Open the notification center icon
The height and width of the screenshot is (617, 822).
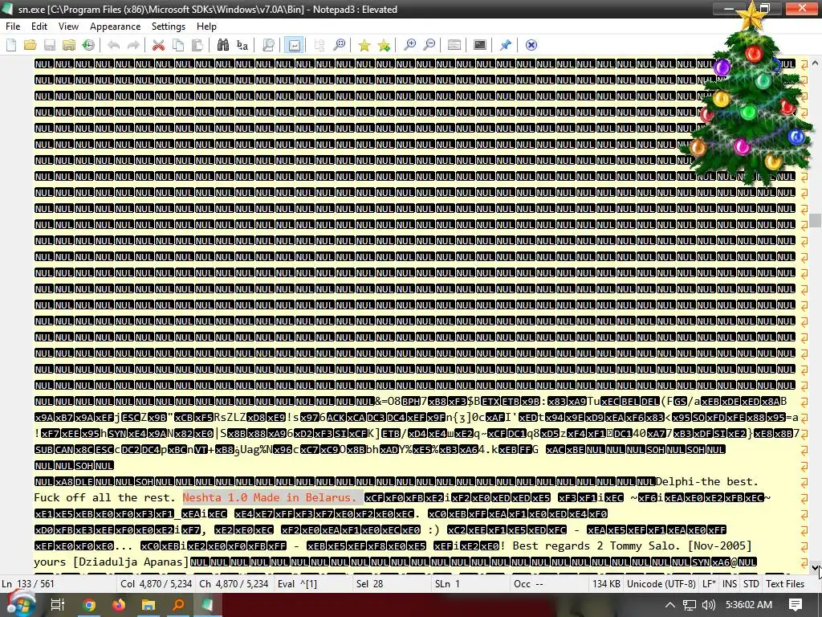coord(796,605)
